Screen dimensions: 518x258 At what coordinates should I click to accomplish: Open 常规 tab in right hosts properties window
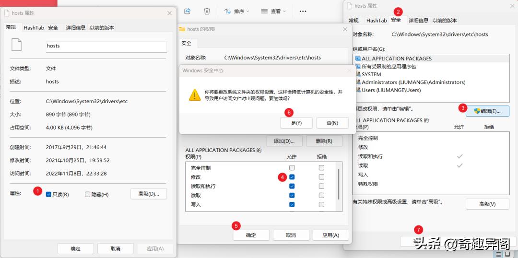(354, 21)
